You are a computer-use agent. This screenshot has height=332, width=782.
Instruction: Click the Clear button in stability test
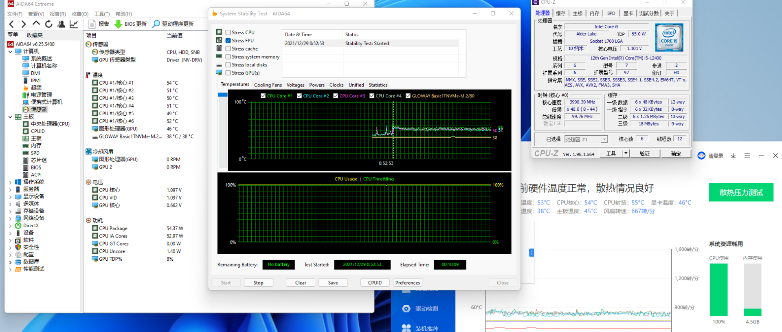[301, 283]
